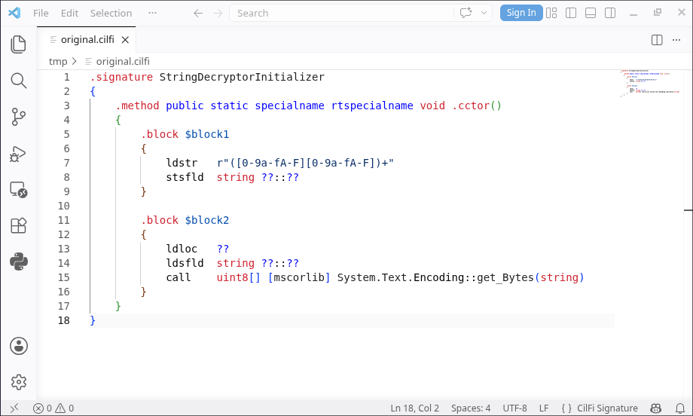Screen dimensions: 693x416
Task: Click the vertical scrollbar marker
Action: coord(688,210)
